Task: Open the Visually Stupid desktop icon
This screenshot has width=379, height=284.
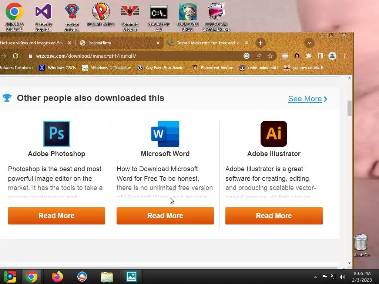Action: 43,17
